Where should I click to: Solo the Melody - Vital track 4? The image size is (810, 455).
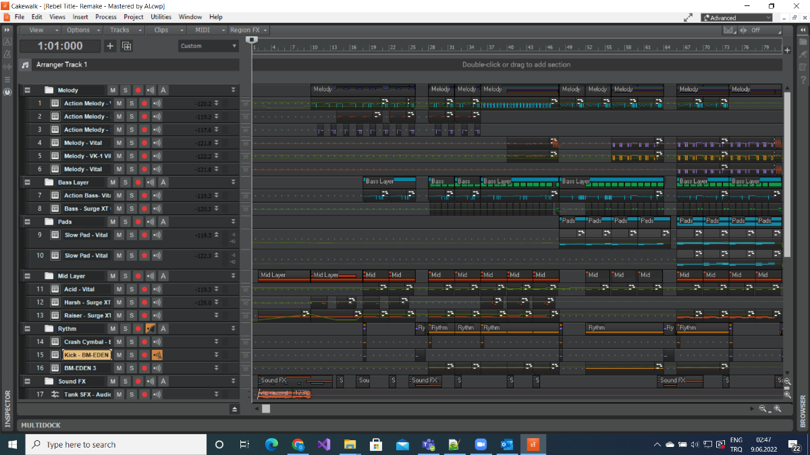[x=132, y=143]
